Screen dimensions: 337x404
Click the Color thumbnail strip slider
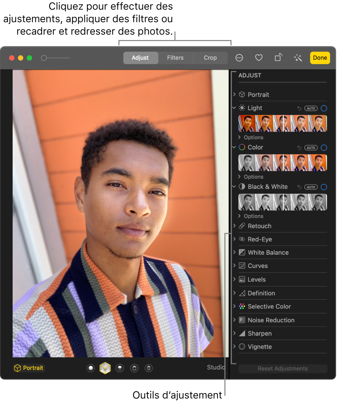[x=283, y=163]
